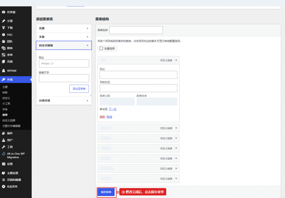
Task: Open the 菜单父级 dropdown
Action: 117,101
